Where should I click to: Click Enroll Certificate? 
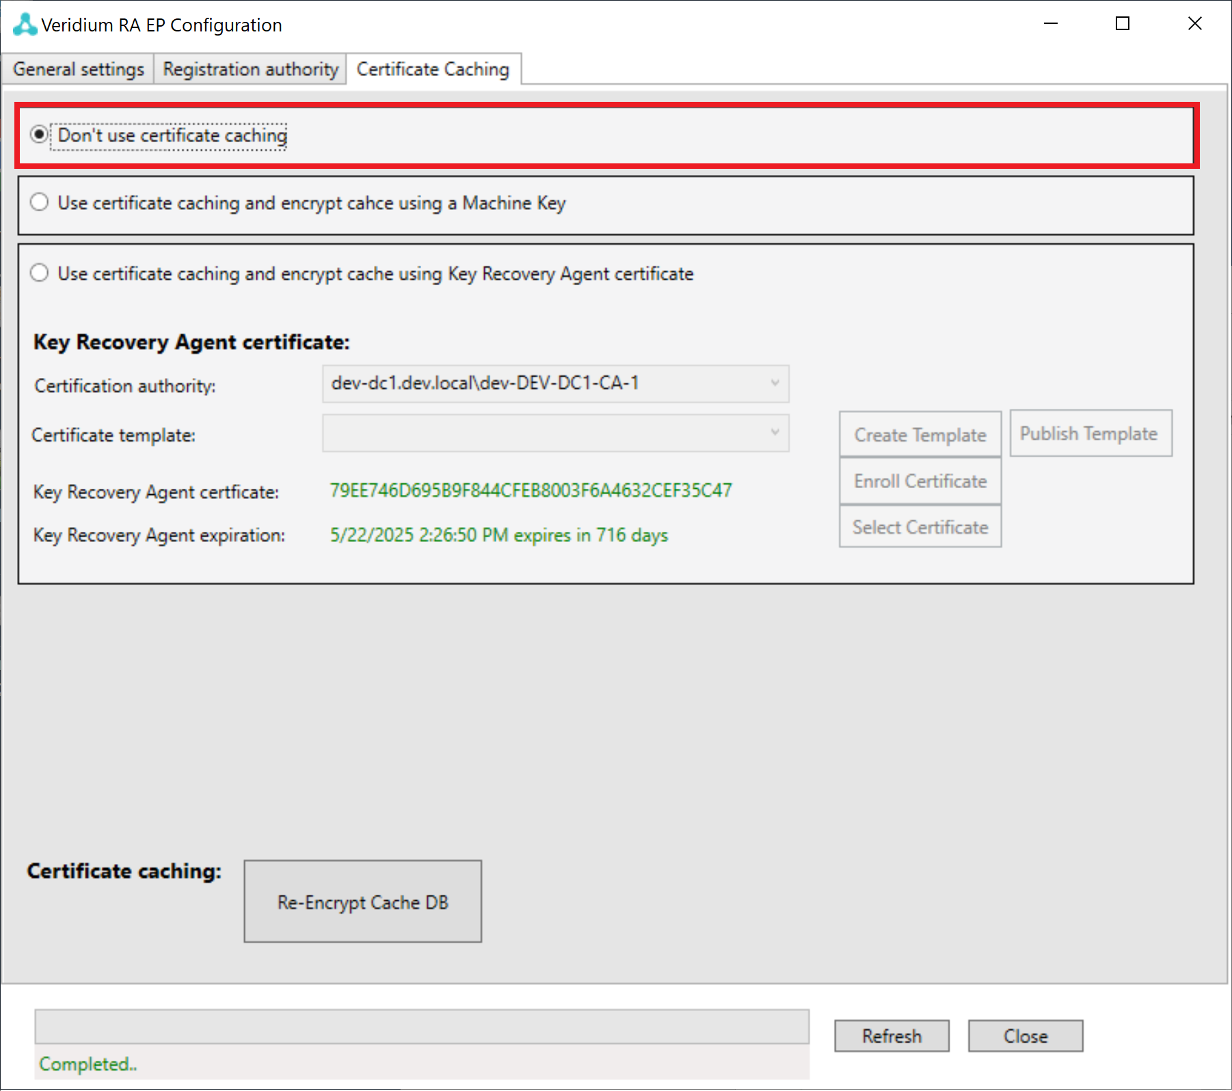click(920, 481)
